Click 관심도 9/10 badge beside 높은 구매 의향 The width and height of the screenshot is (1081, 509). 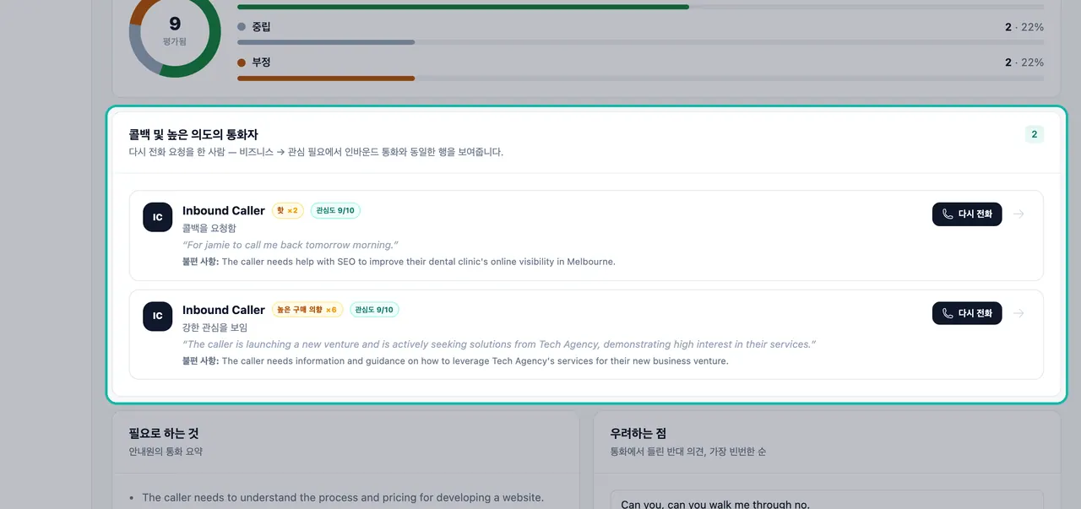(x=374, y=310)
